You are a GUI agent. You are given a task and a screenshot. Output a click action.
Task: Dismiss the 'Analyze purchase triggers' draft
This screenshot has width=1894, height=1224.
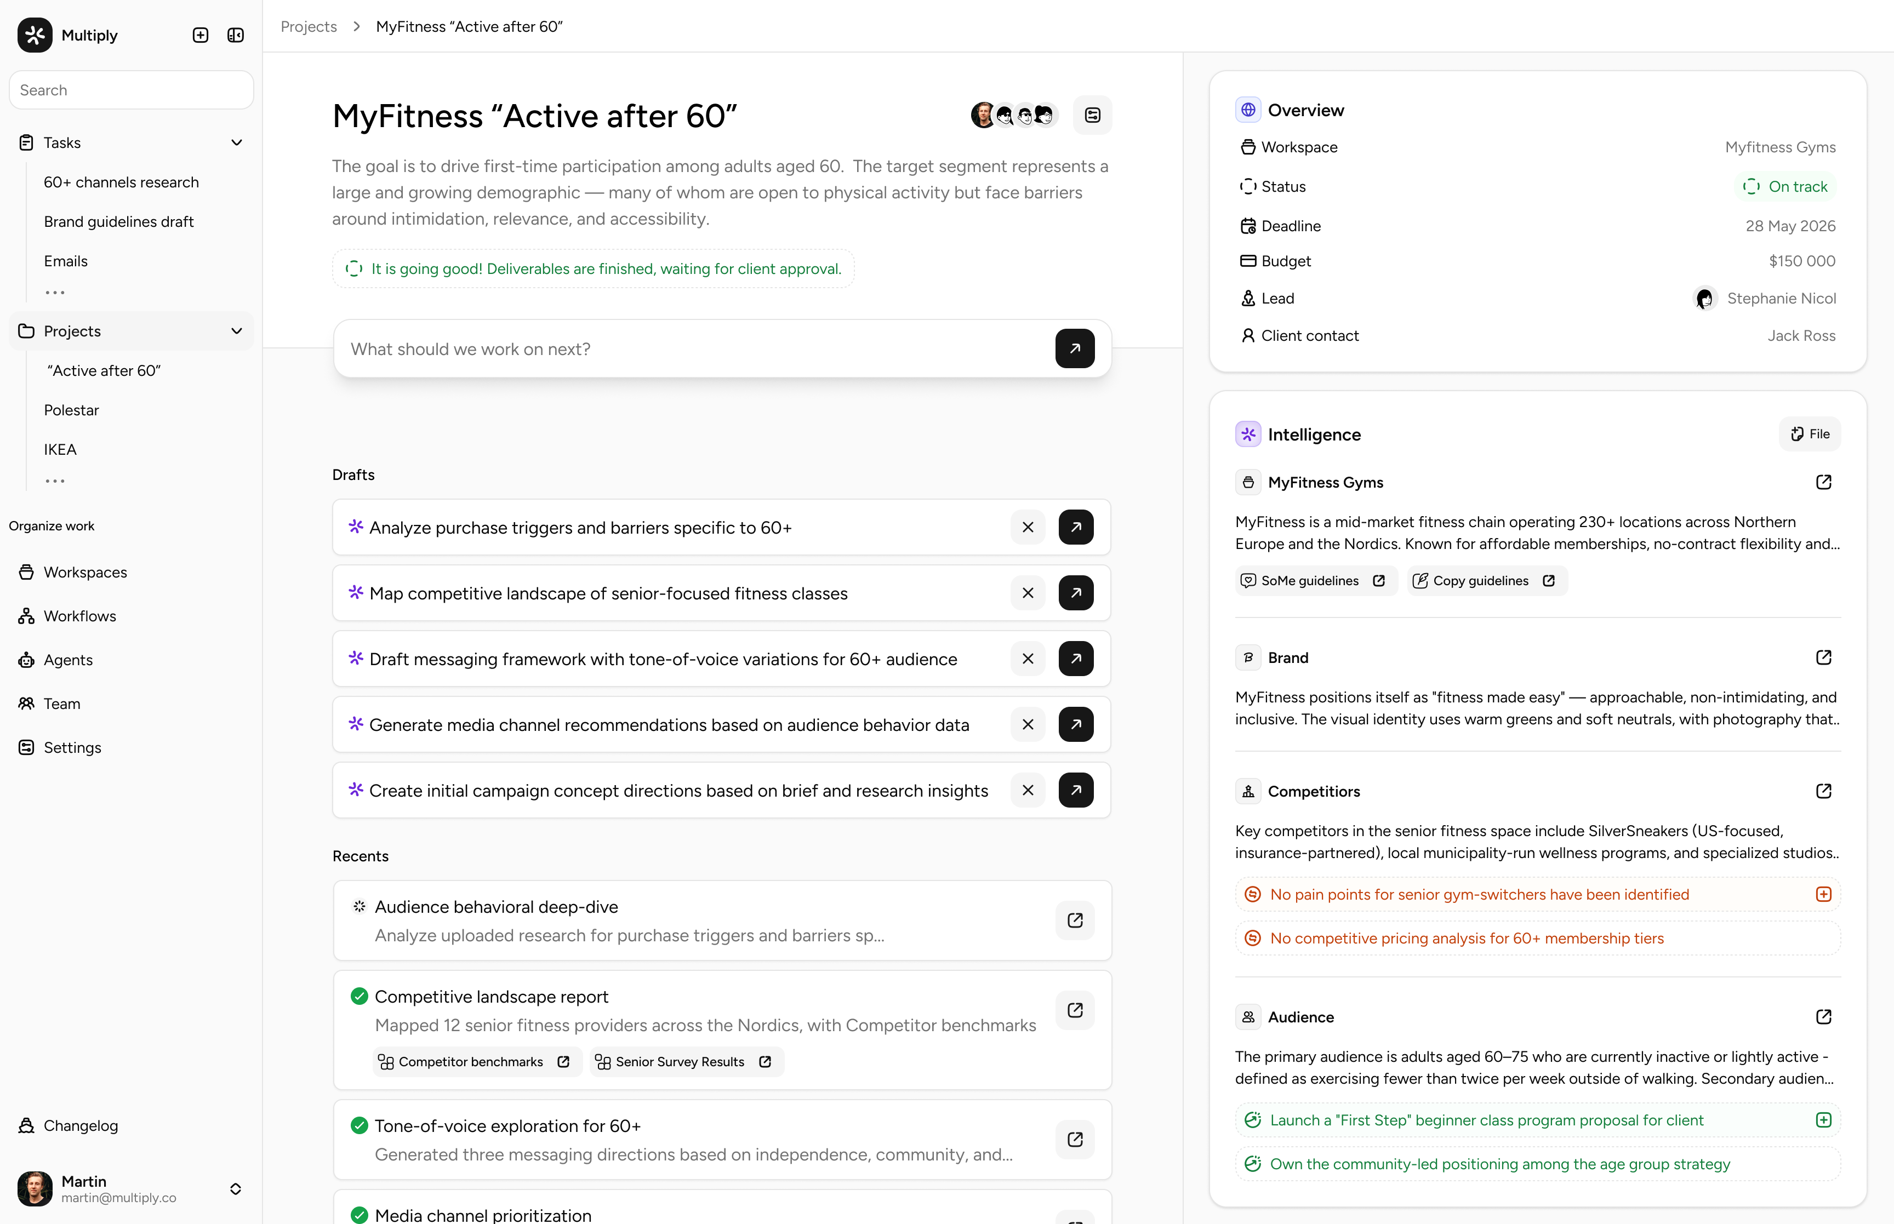(1028, 527)
